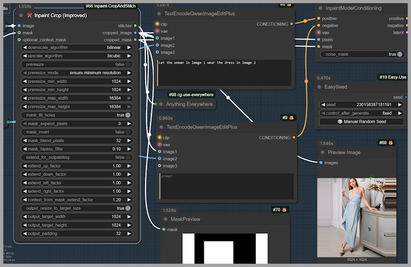Click the #98 cg-use-everywhere badge

(191, 95)
